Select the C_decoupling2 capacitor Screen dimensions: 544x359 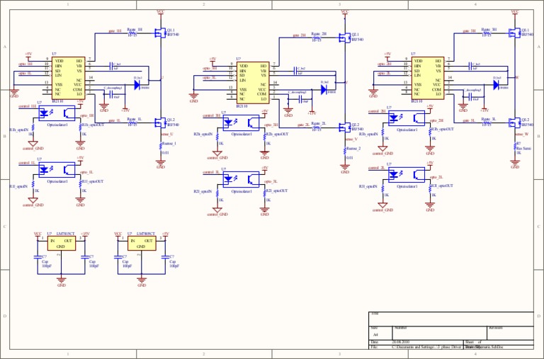300,99
